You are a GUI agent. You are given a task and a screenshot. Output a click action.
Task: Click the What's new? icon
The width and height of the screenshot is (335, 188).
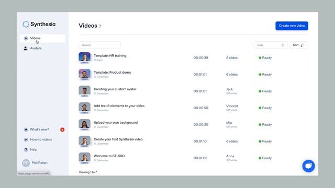(x=26, y=130)
